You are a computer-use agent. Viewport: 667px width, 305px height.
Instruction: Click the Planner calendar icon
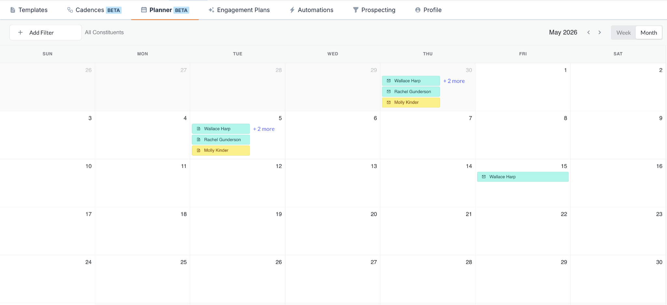(x=144, y=10)
